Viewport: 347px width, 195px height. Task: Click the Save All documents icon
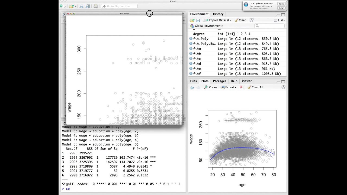[x=88, y=6]
